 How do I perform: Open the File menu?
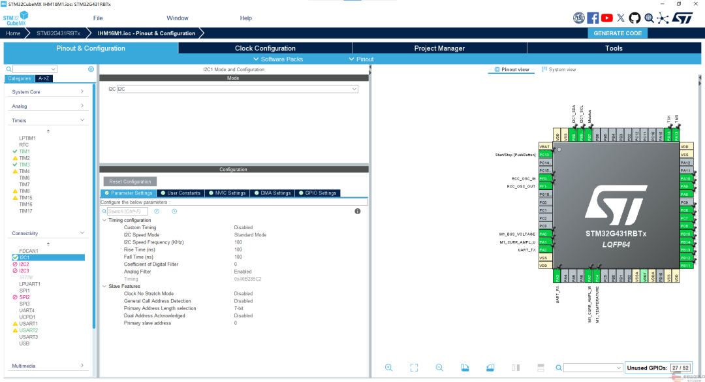98,18
